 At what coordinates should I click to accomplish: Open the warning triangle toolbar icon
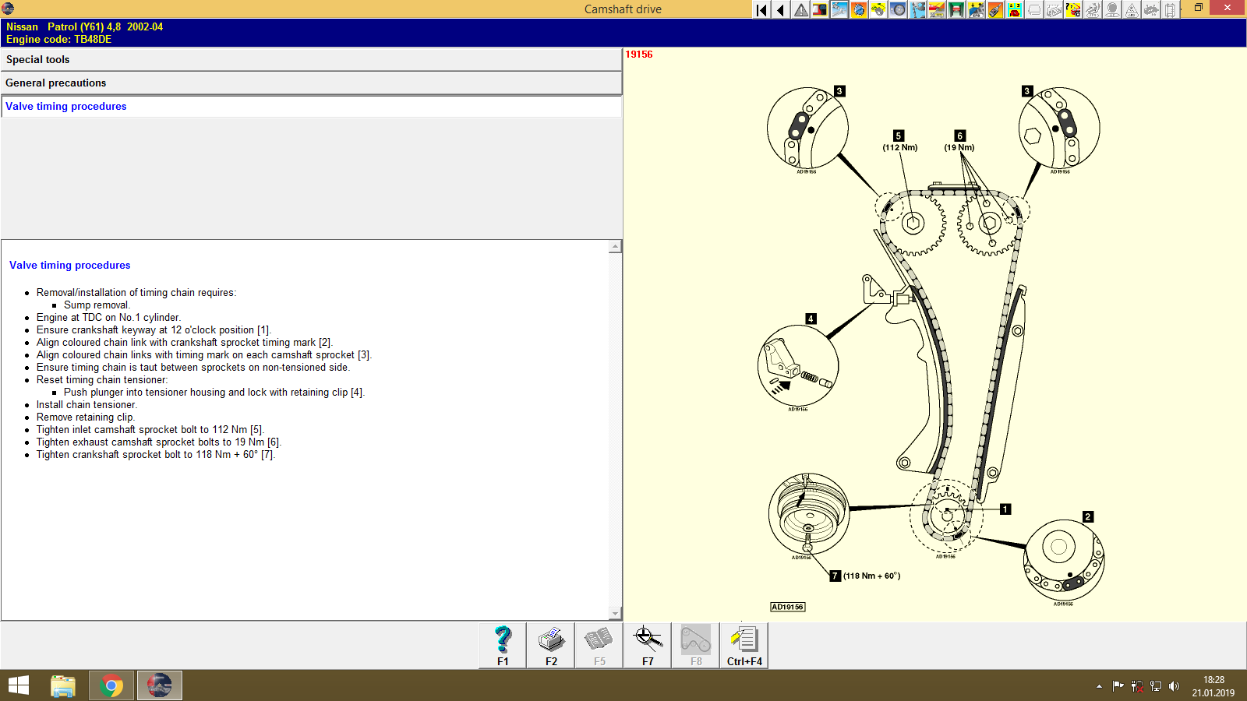pyautogui.click(x=800, y=10)
